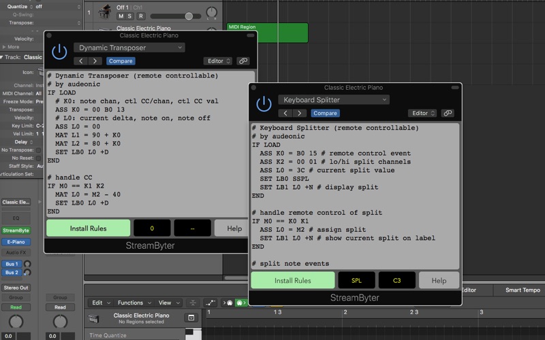The width and height of the screenshot is (545, 340).
Task: Toggle power button in Dynamic Transposer plugin
Action: (59, 52)
